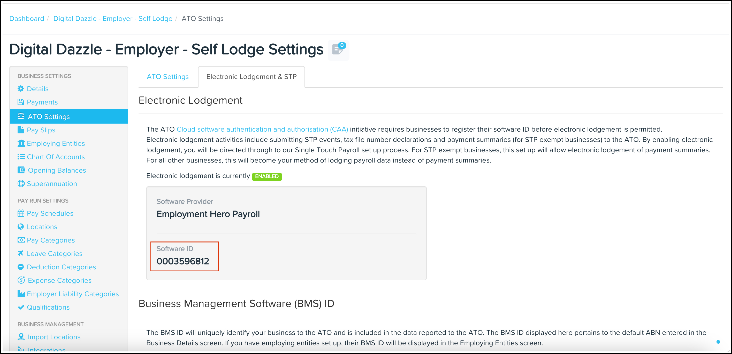Click the ATO Settings scales icon
The width and height of the screenshot is (732, 354).
point(21,116)
